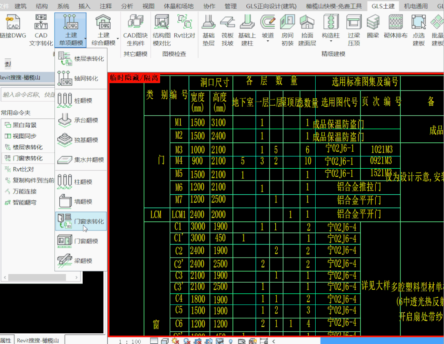Choose 轴网转化 from the dropdown menu
The image size is (444, 344).
(81, 79)
